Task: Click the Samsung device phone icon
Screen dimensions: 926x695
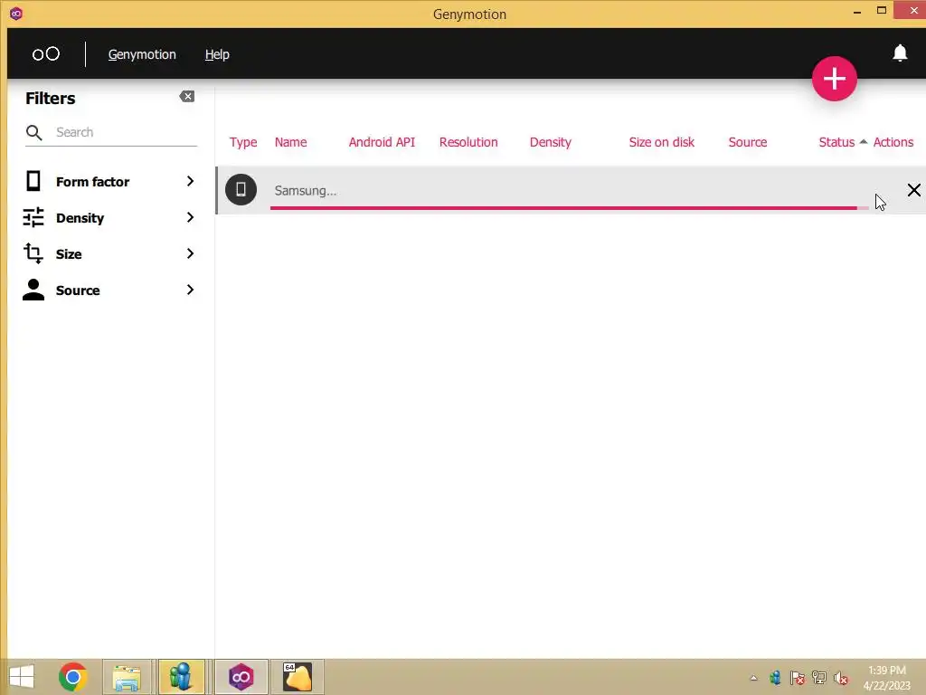Action: [241, 190]
